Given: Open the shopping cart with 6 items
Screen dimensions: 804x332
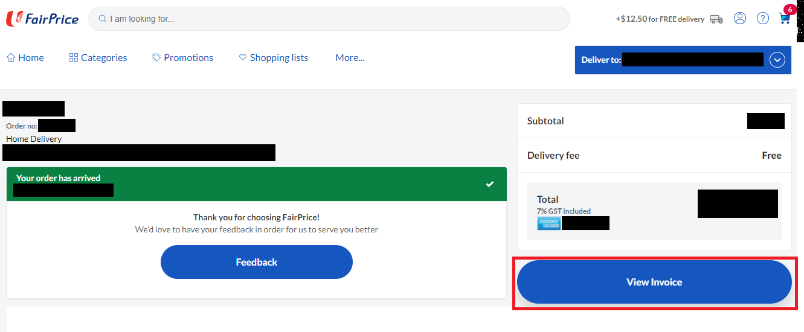Looking at the screenshot, I should (786, 16).
